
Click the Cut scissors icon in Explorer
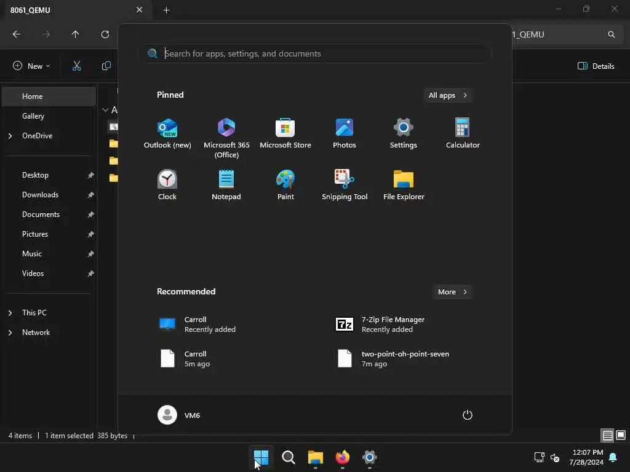pyautogui.click(x=77, y=66)
